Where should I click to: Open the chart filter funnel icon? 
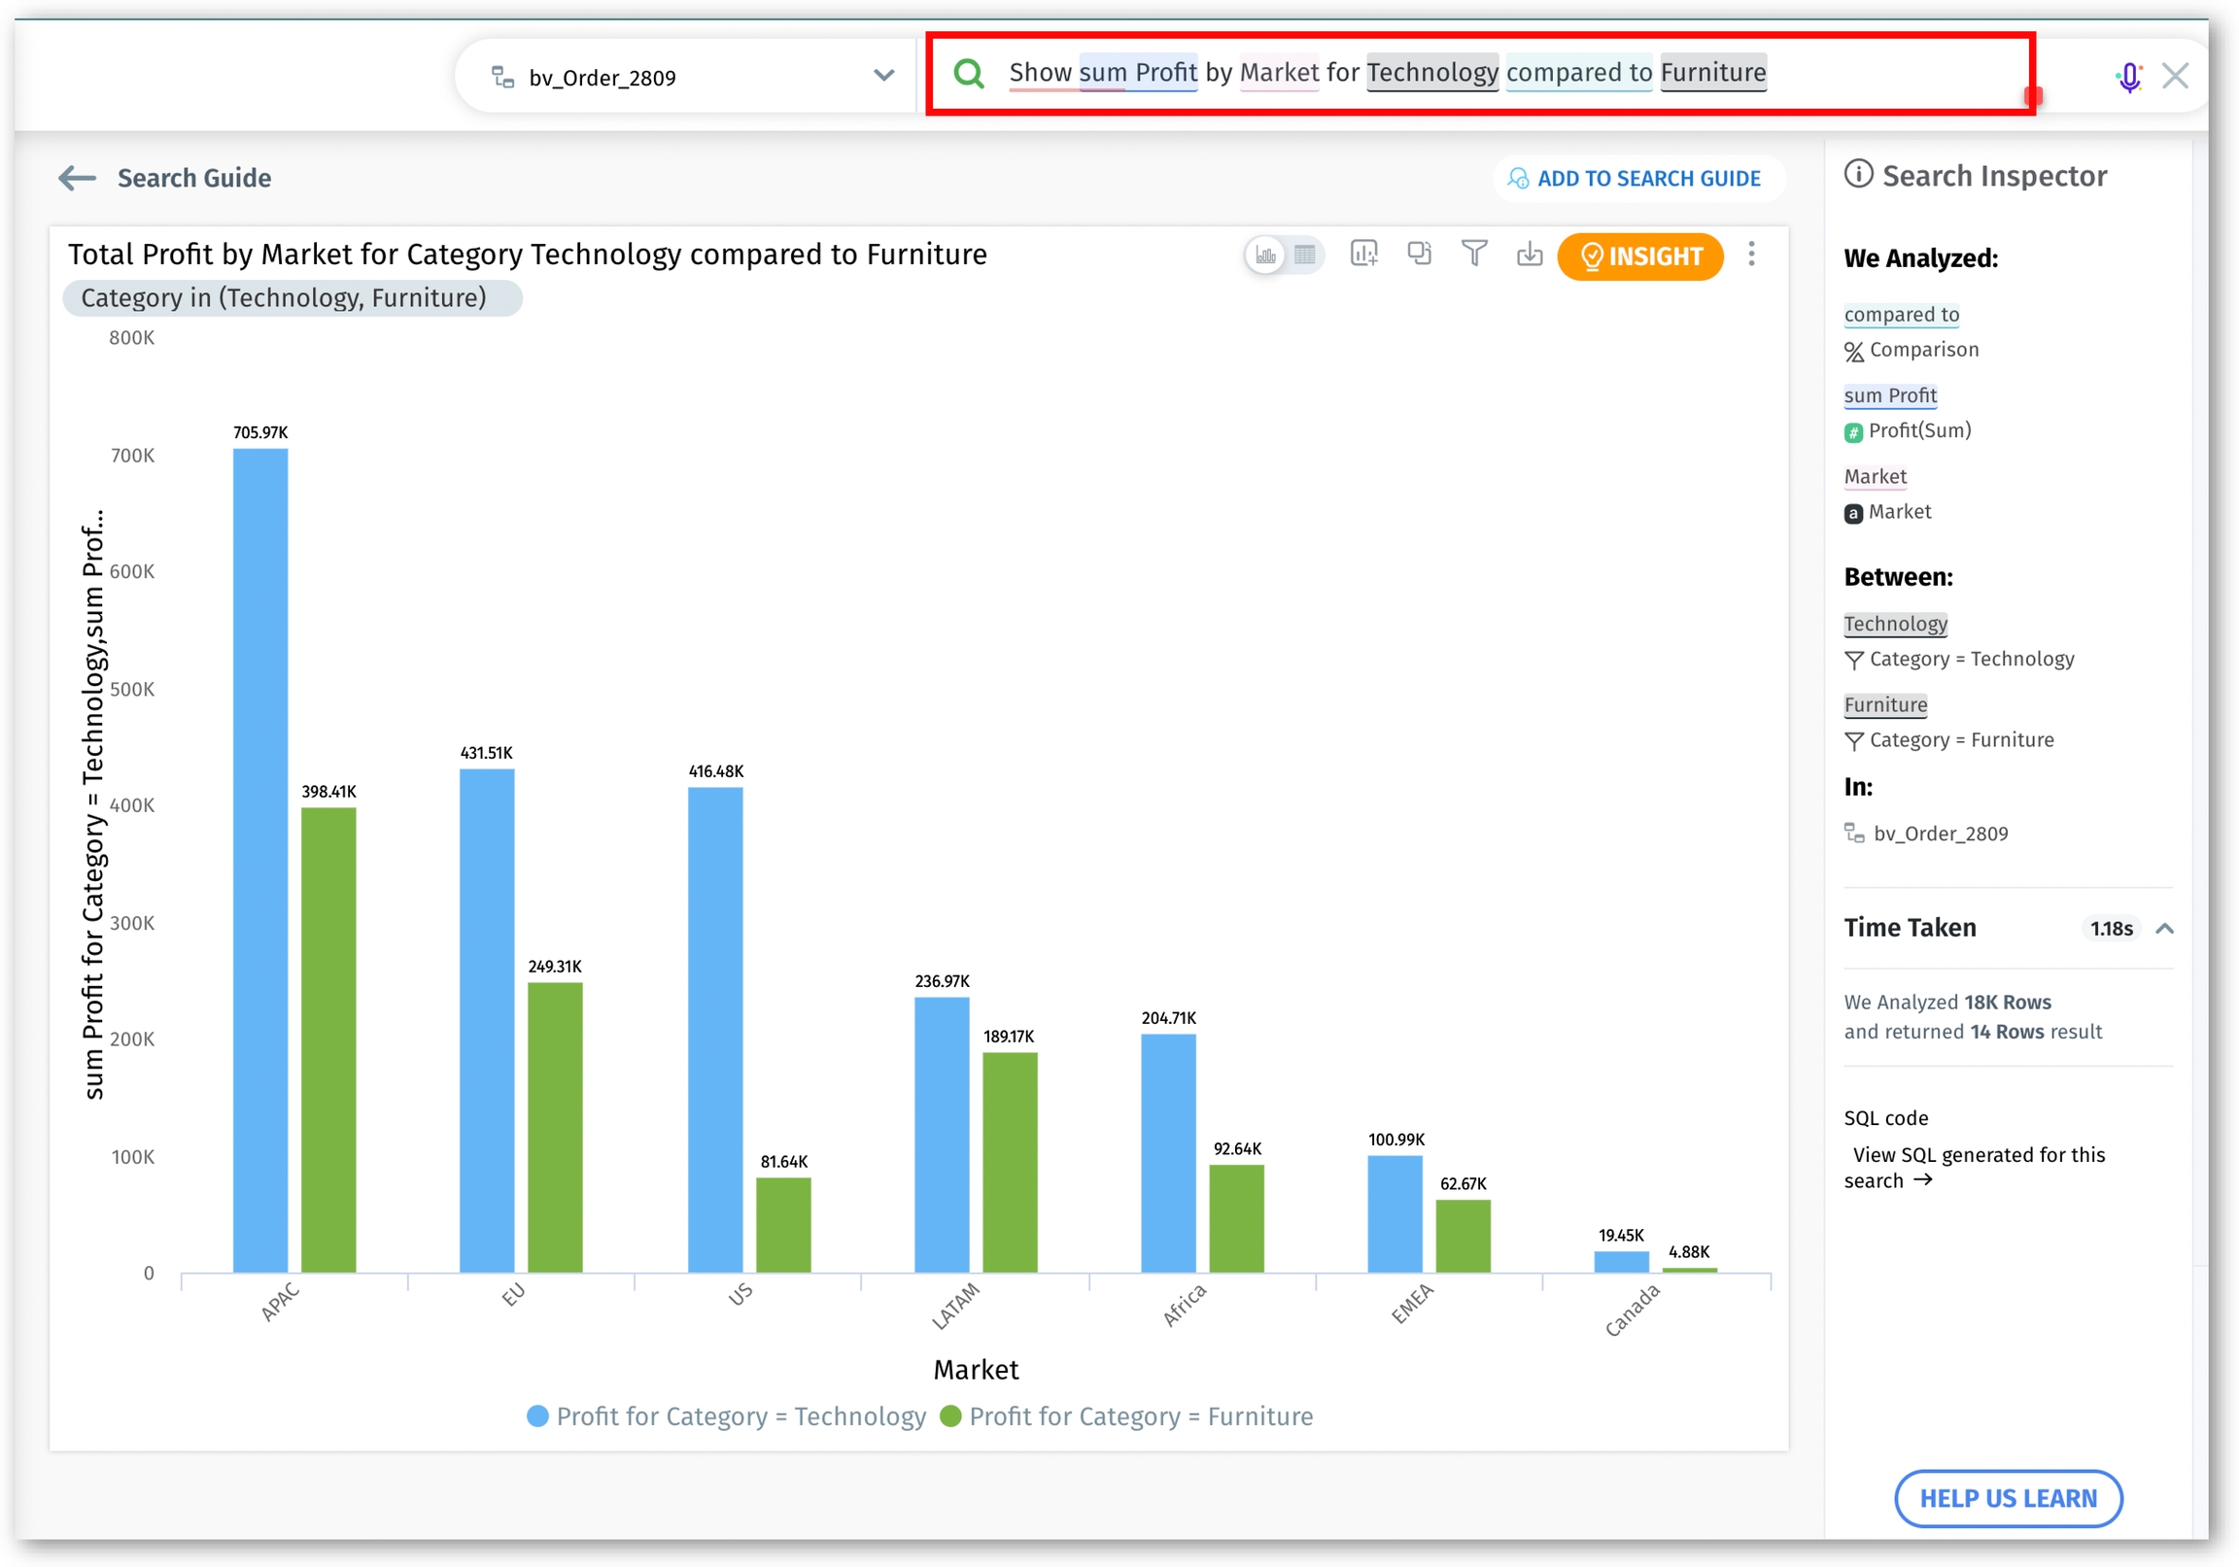pos(1473,255)
